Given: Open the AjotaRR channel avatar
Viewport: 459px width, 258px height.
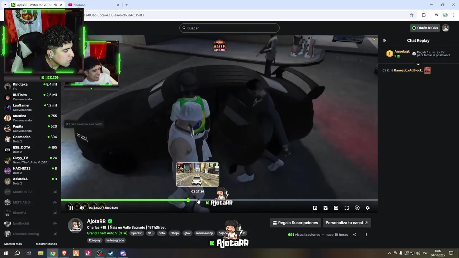Looking at the screenshot, I should 76,225.
